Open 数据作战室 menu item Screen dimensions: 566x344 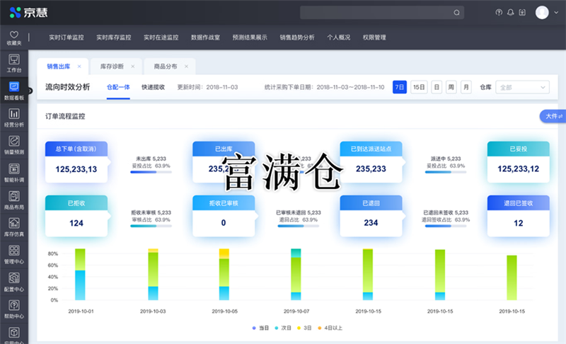(205, 38)
